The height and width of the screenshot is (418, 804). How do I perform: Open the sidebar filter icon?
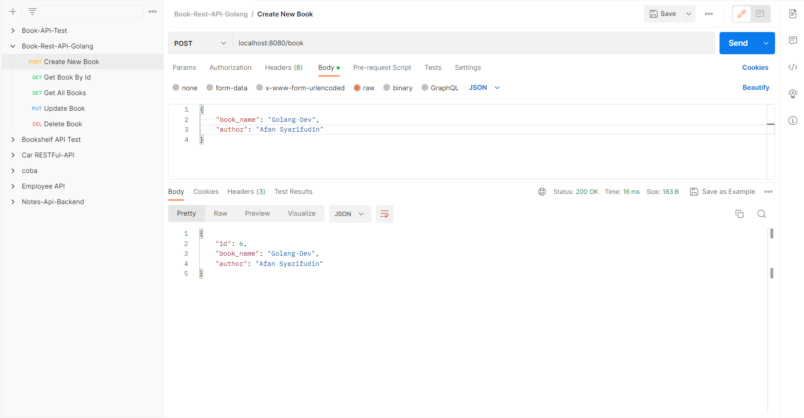click(x=32, y=12)
